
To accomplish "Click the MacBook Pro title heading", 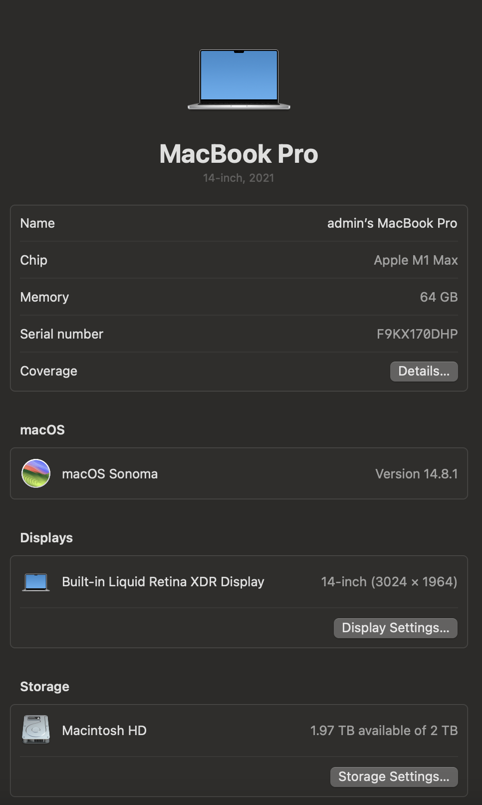I will click(x=239, y=154).
